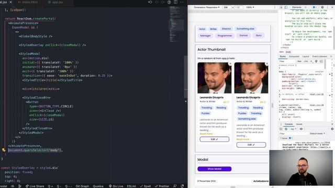Click the styles Filter input
The height and width of the screenshot is (188, 335).
pyautogui.click(x=286, y=62)
